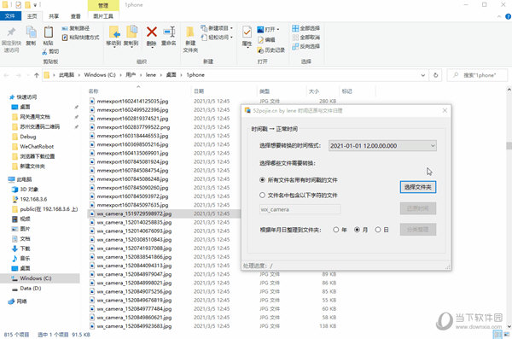Click the 重命名 (rename) icon
This screenshot has width=512, height=339.
(x=169, y=32)
